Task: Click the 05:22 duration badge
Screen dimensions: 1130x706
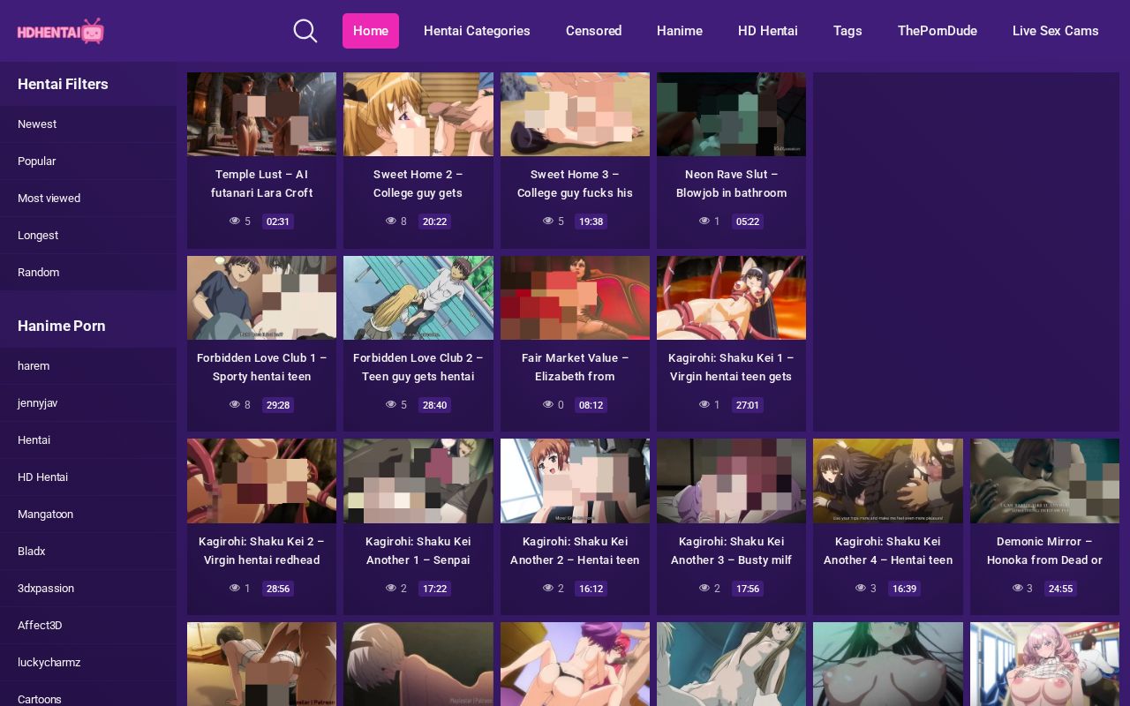Action: 748,222
